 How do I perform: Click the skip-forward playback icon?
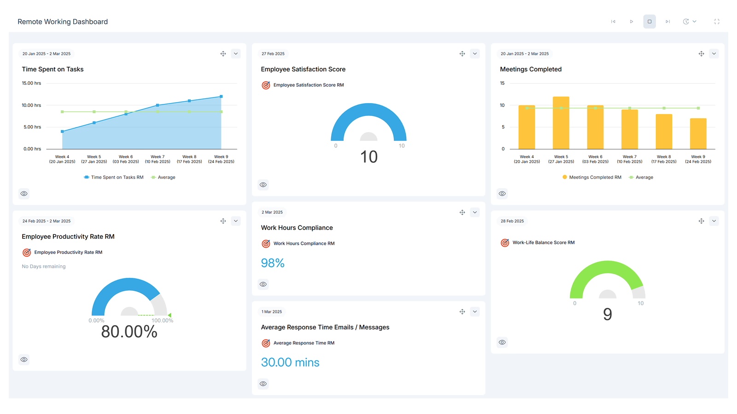668,22
